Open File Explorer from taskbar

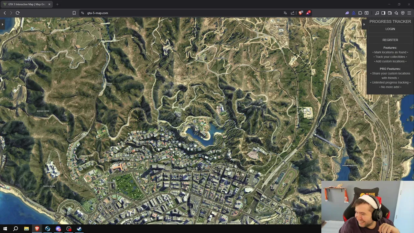click(26, 229)
